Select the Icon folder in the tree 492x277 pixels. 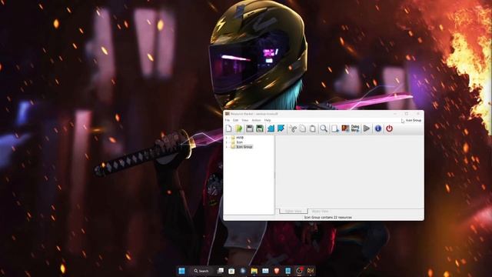coord(239,142)
